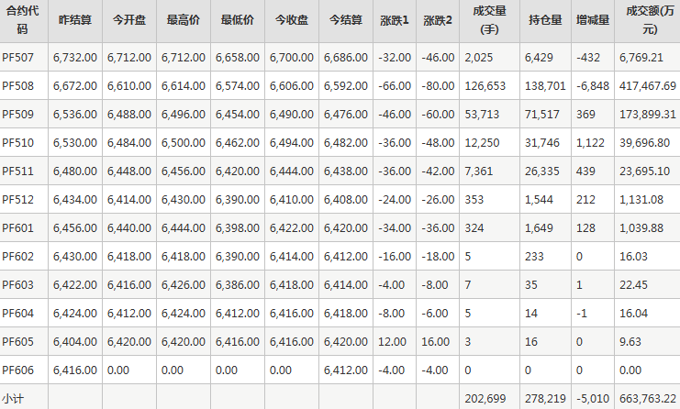The height and width of the screenshot is (409, 680).
Task: Click PF509 open interest 71,517
Action: coord(542,114)
